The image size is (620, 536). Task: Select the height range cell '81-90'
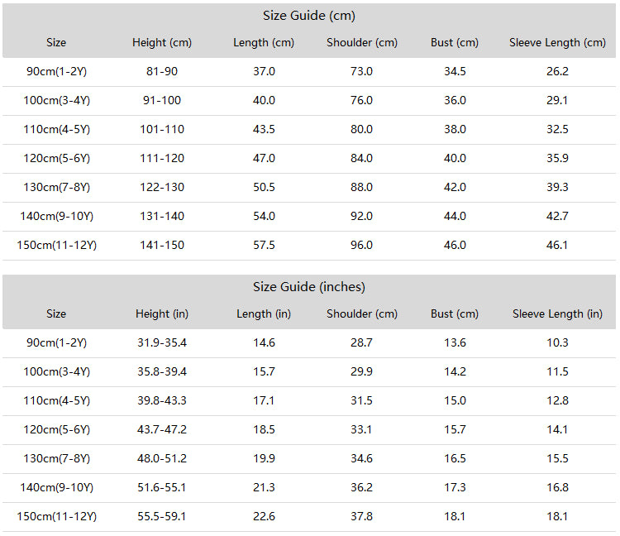[162, 71]
